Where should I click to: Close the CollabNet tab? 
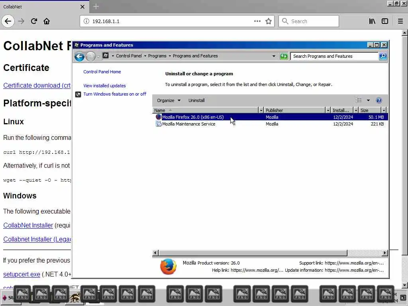click(82, 7)
